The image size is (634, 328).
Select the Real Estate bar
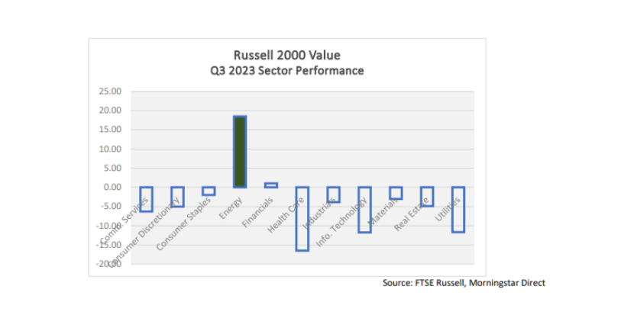[427, 197]
